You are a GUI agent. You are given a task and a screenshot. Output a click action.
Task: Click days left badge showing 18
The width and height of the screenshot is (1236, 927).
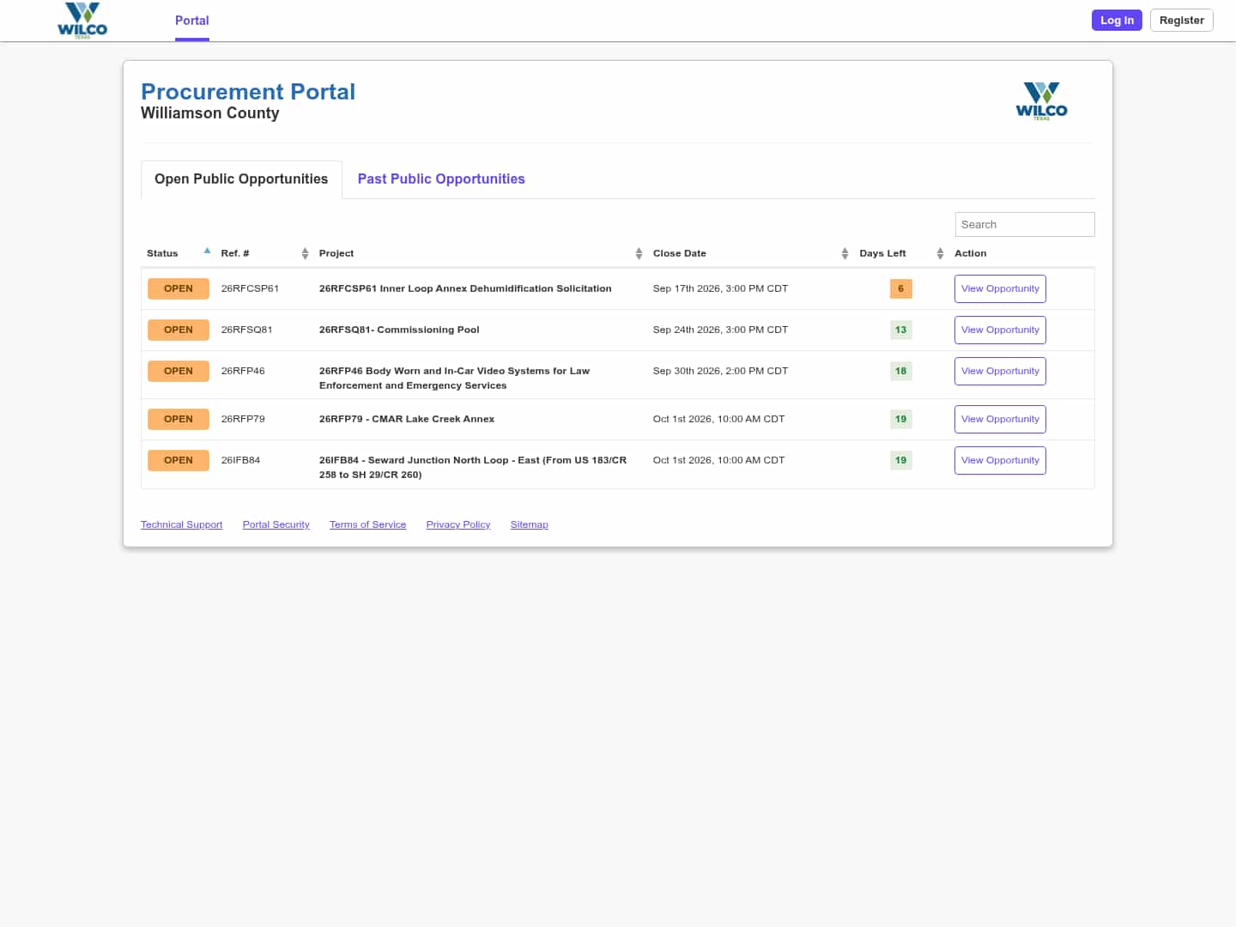tap(900, 372)
